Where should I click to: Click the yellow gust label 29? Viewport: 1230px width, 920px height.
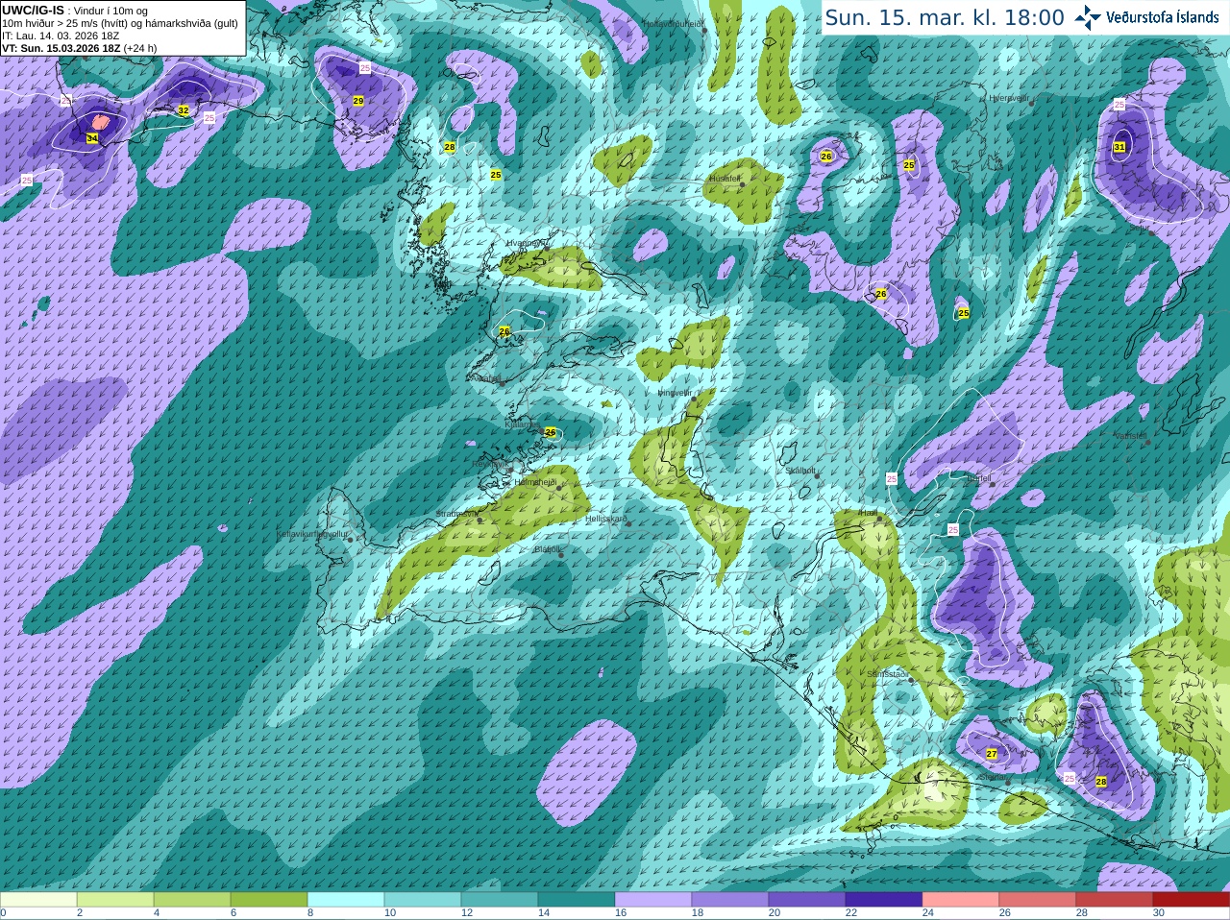[x=358, y=101]
